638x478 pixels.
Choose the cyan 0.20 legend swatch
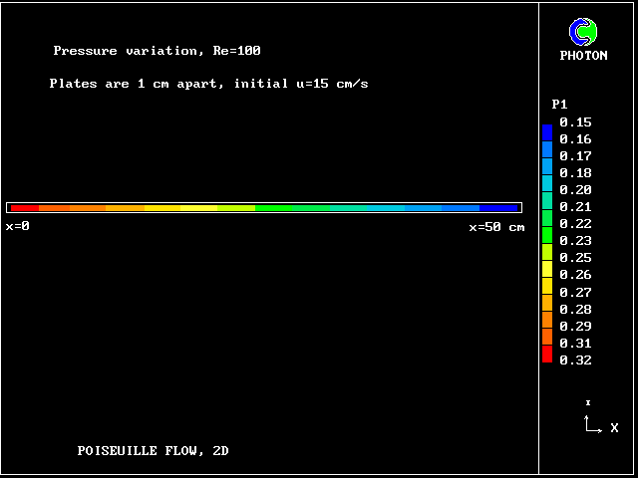[547, 183]
